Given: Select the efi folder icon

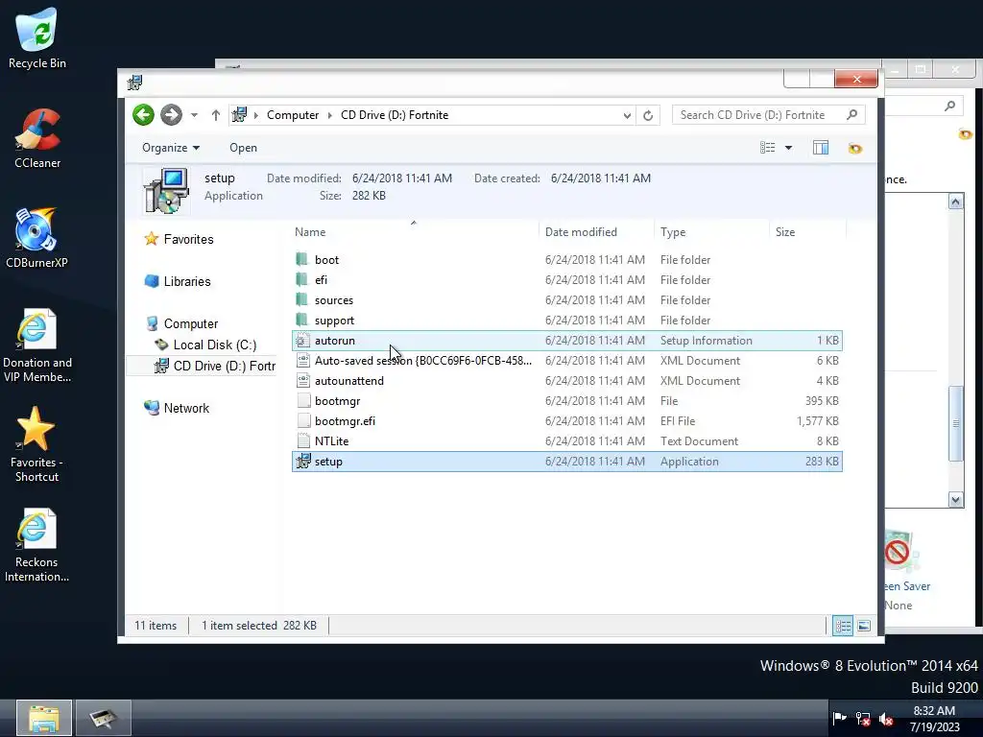Looking at the screenshot, I should click(x=302, y=279).
